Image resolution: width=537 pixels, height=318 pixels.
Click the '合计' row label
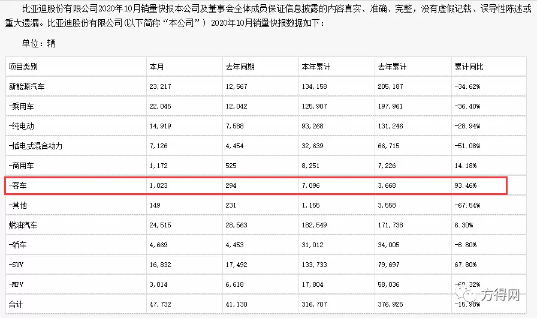(16, 304)
